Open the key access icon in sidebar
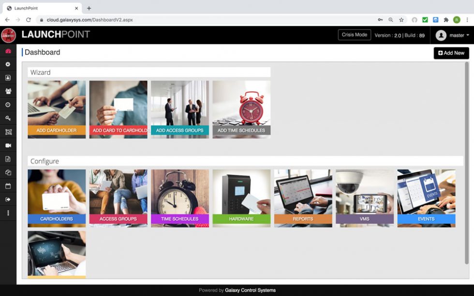Viewport: 474px width, 296px height. (x=8, y=118)
